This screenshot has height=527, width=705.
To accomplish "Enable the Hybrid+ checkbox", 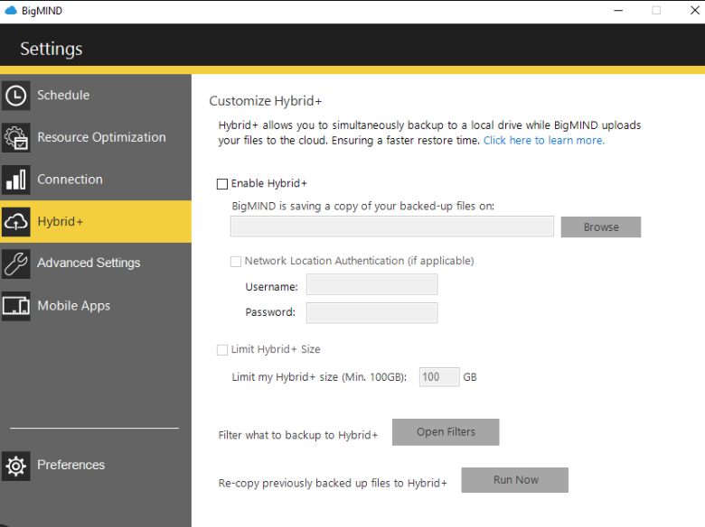I will pyautogui.click(x=222, y=184).
